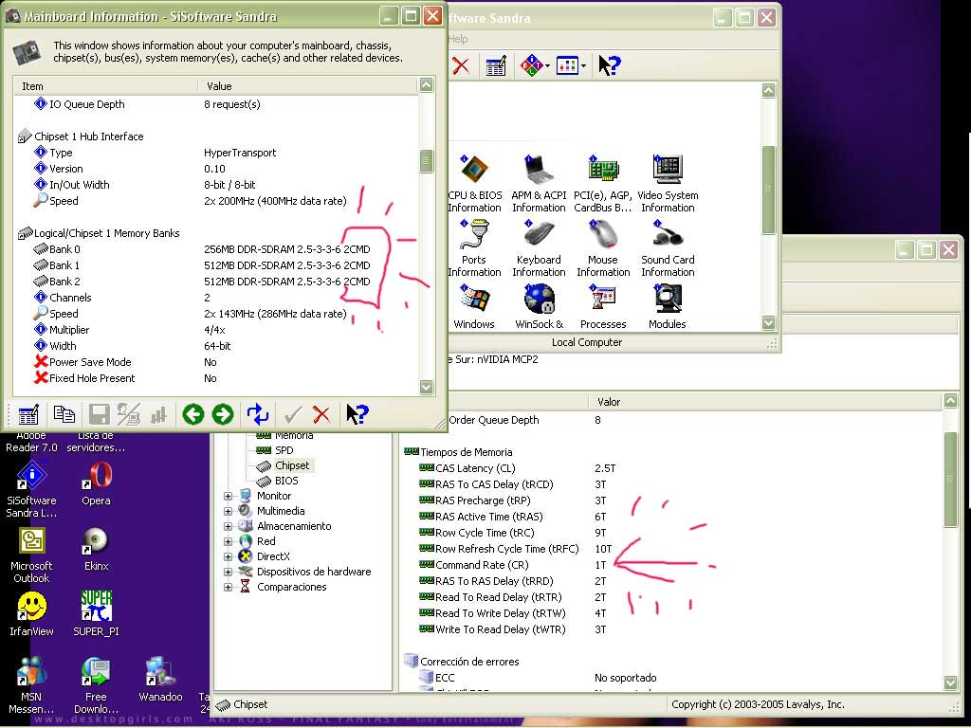Expand the Monitor tree node
The image size is (971, 728).
pyautogui.click(x=228, y=496)
